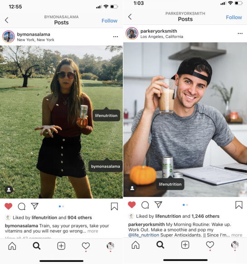
Task: Follow bymonasalama
Action: [110, 21]
